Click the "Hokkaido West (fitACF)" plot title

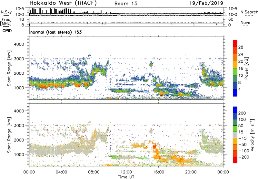point(63,3)
